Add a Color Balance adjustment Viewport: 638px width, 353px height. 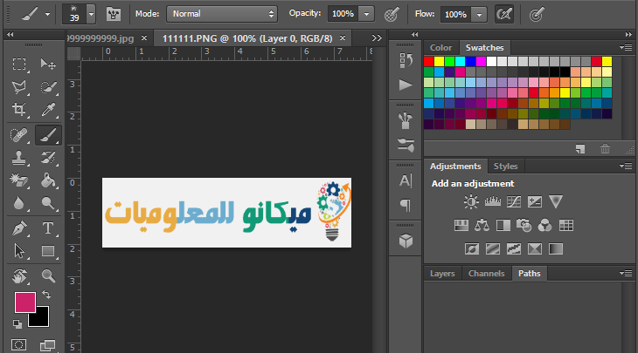(482, 225)
